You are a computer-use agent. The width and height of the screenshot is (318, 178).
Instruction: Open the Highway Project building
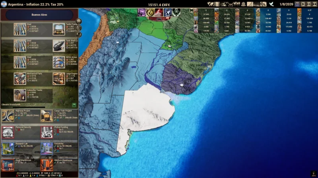(8, 116)
